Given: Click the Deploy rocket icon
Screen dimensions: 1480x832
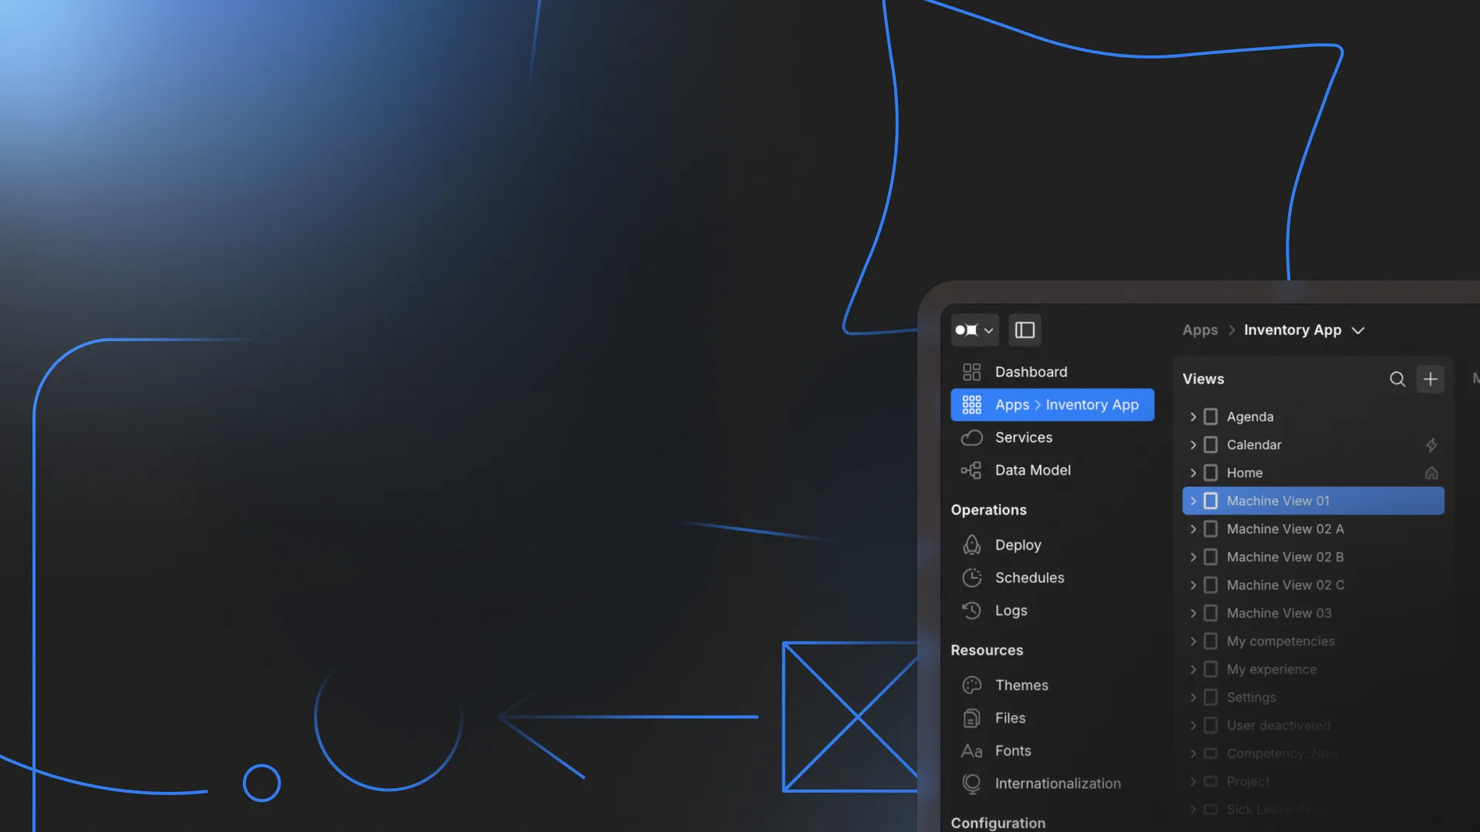Looking at the screenshot, I should pos(971,545).
